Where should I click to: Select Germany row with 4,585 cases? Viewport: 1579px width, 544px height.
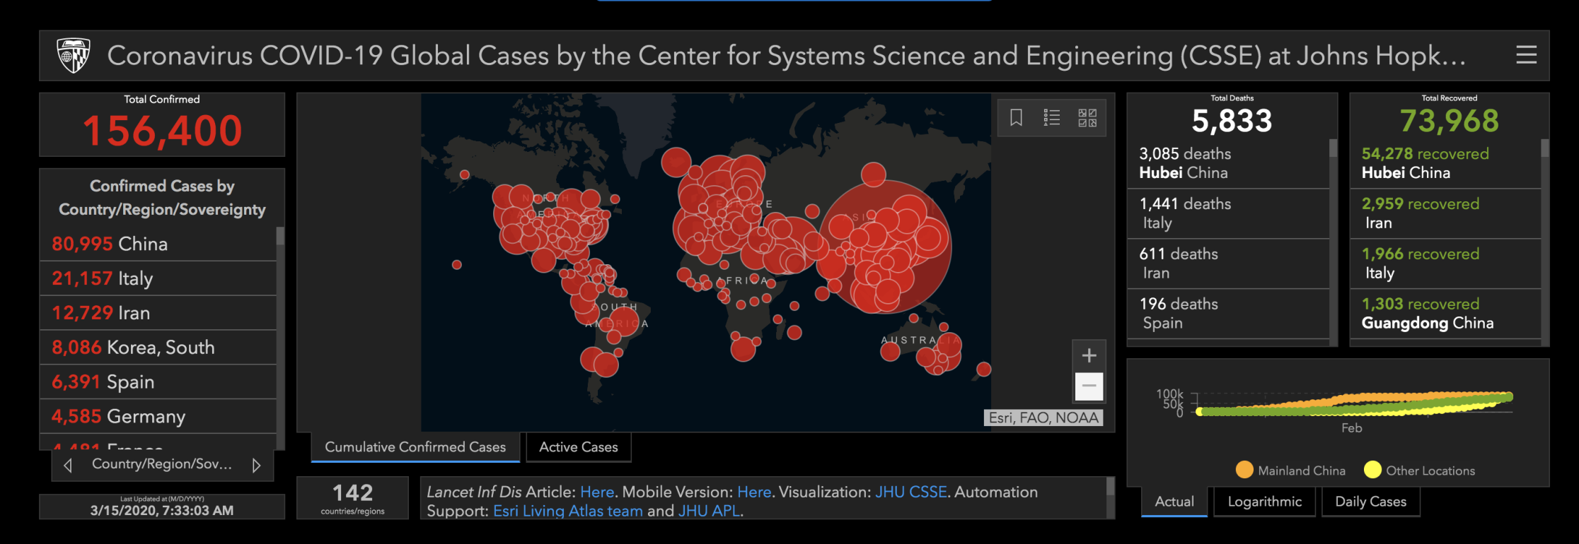click(158, 417)
